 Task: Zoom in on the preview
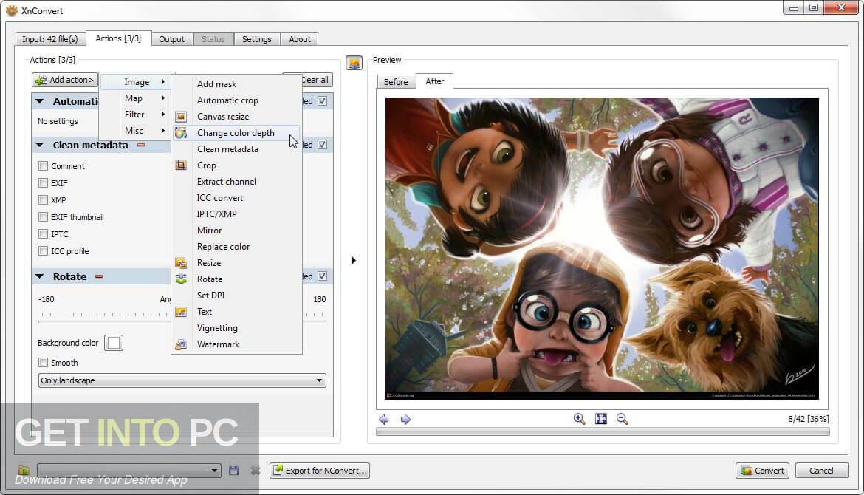579,419
